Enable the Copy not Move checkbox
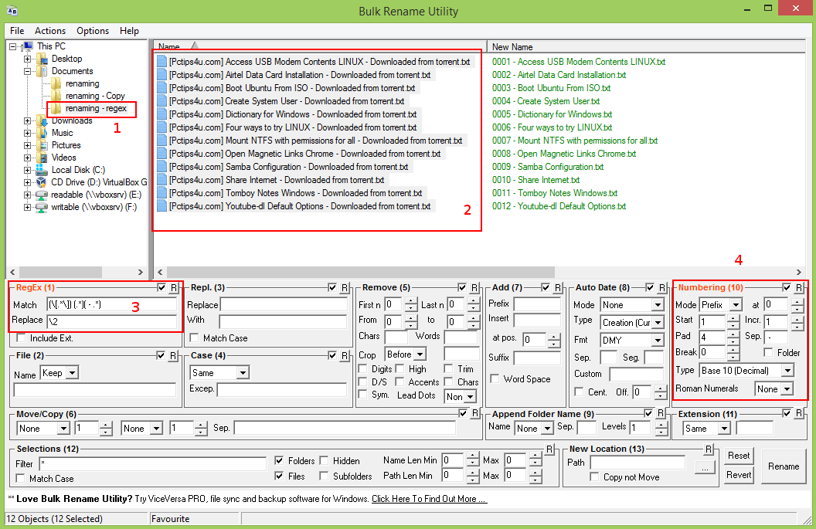This screenshot has width=816, height=529. click(x=594, y=477)
